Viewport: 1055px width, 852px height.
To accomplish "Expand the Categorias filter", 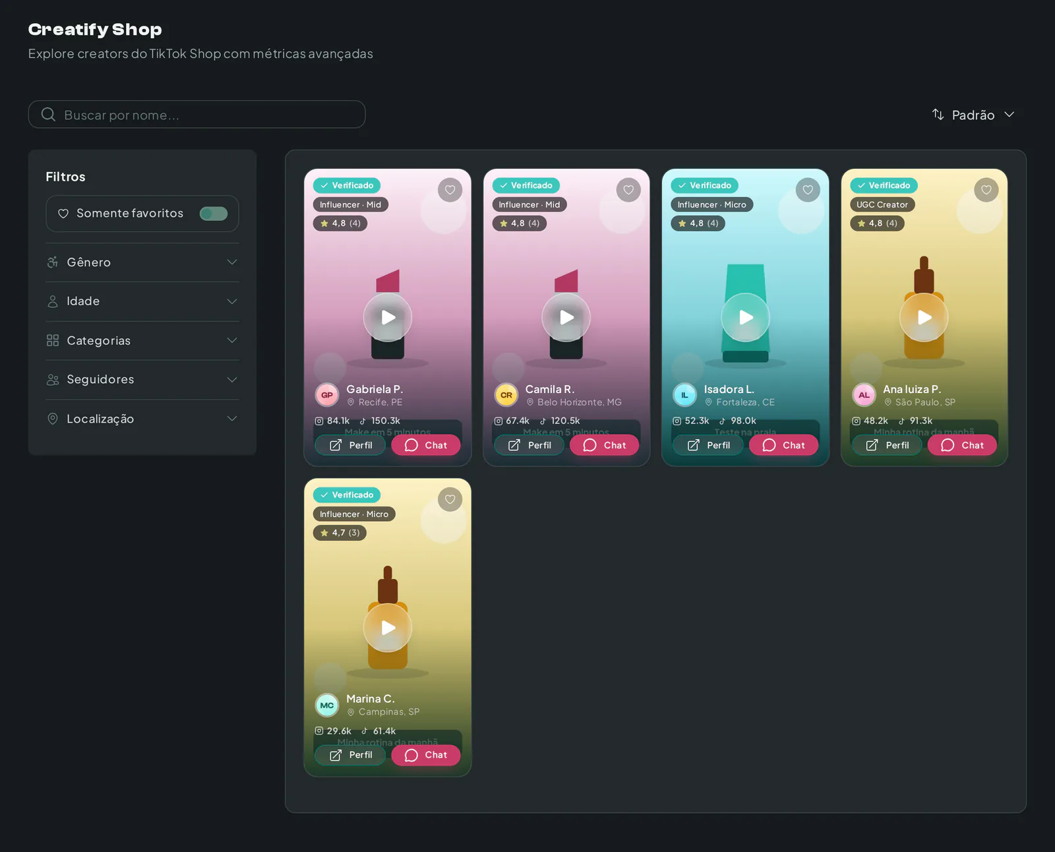I will [x=142, y=340].
